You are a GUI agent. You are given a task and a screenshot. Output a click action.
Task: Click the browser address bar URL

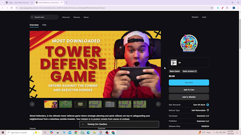click(x=62, y=8)
